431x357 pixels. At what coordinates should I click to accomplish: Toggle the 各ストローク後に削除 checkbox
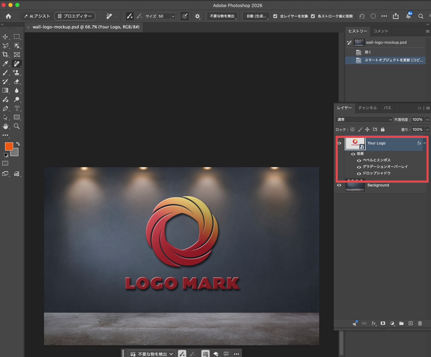[313, 16]
